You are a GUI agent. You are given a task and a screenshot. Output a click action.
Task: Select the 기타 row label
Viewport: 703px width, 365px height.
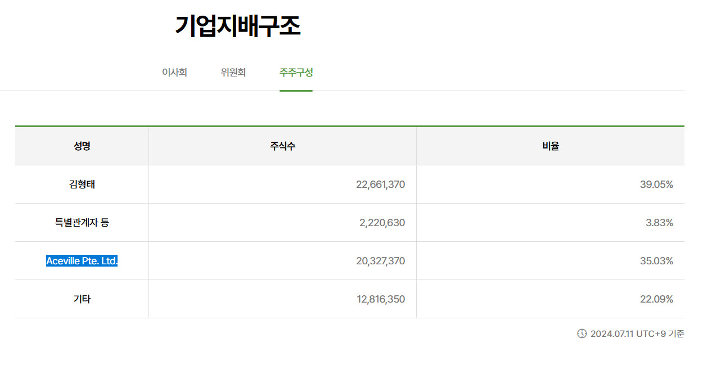pos(82,299)
